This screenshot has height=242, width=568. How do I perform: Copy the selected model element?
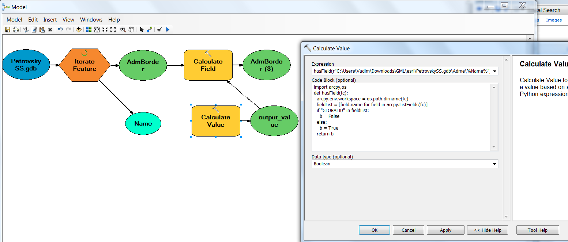pos(34,30)
